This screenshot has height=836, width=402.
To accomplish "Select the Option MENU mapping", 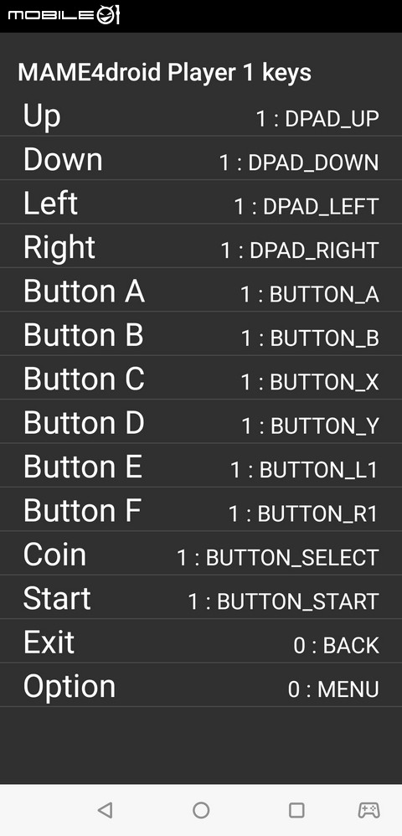I will click(201, 685).
